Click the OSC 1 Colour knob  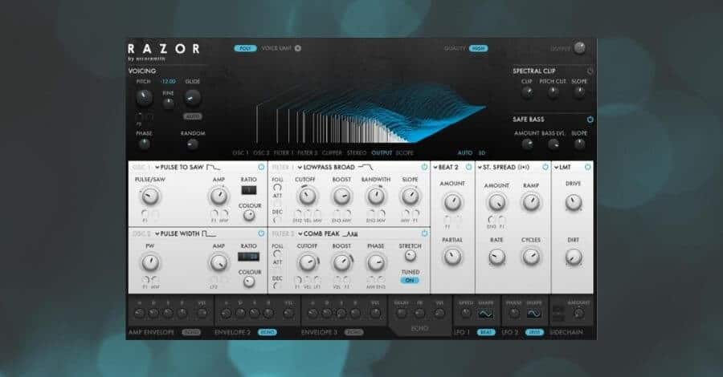click(249, 216)
